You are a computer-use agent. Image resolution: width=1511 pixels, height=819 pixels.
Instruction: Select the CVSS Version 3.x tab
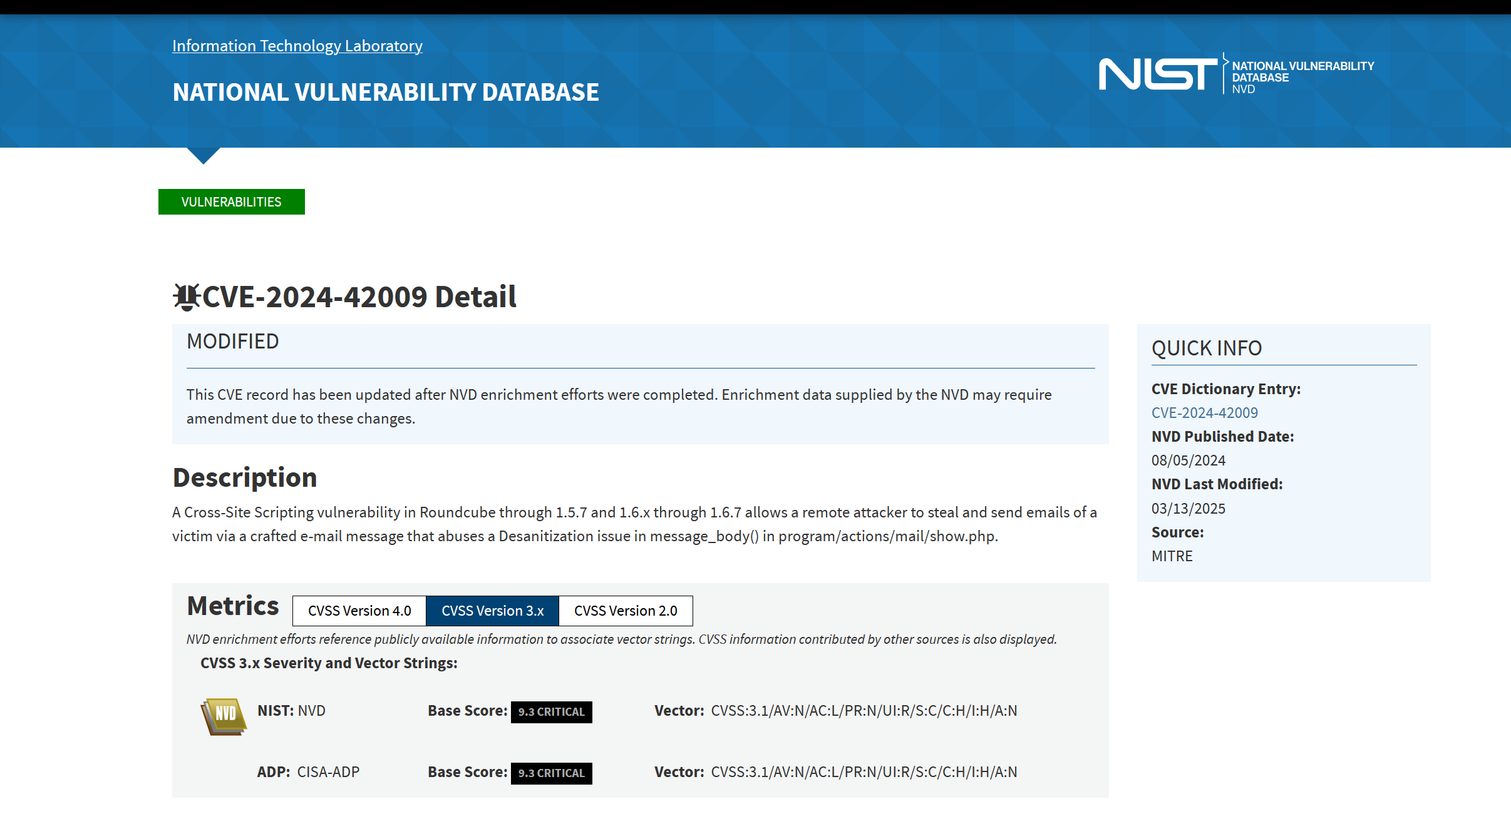(x=492, y=611)
